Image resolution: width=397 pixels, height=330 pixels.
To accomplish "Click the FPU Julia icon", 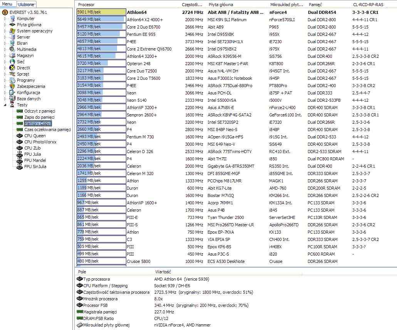I will [20, 154].
